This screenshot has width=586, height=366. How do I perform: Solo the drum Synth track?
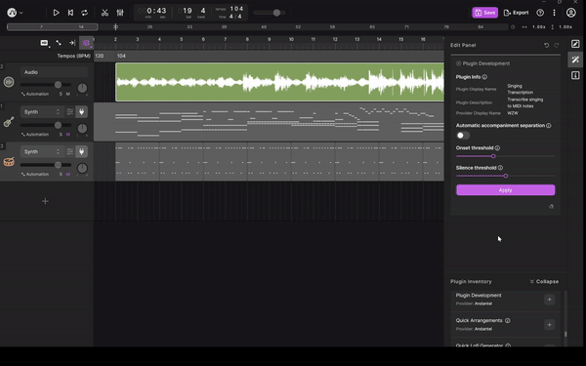click(61, 175)
